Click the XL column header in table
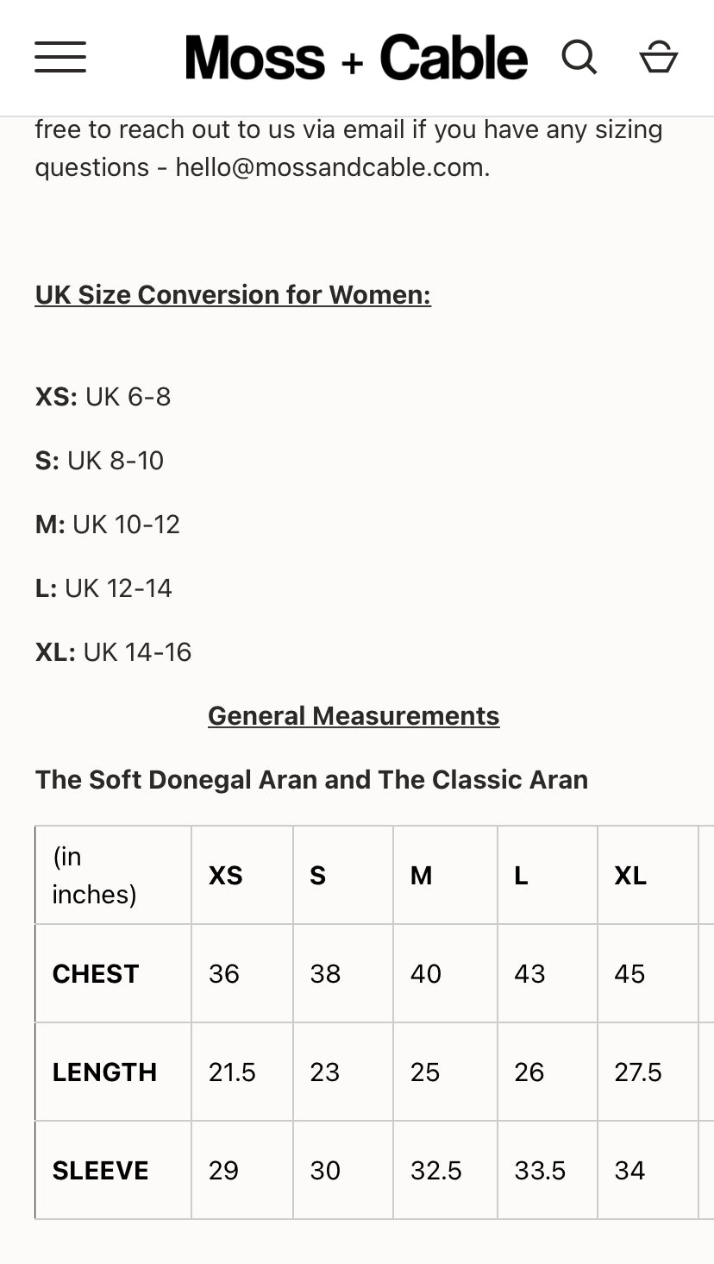The width and height of the screenshot is (714, 1264). point(630,876)
